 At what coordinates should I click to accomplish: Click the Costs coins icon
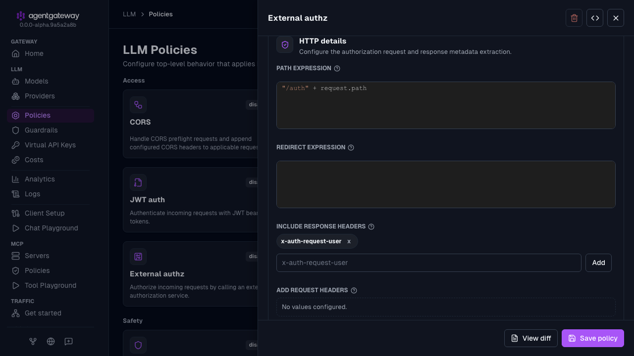[x=15, y=160]
